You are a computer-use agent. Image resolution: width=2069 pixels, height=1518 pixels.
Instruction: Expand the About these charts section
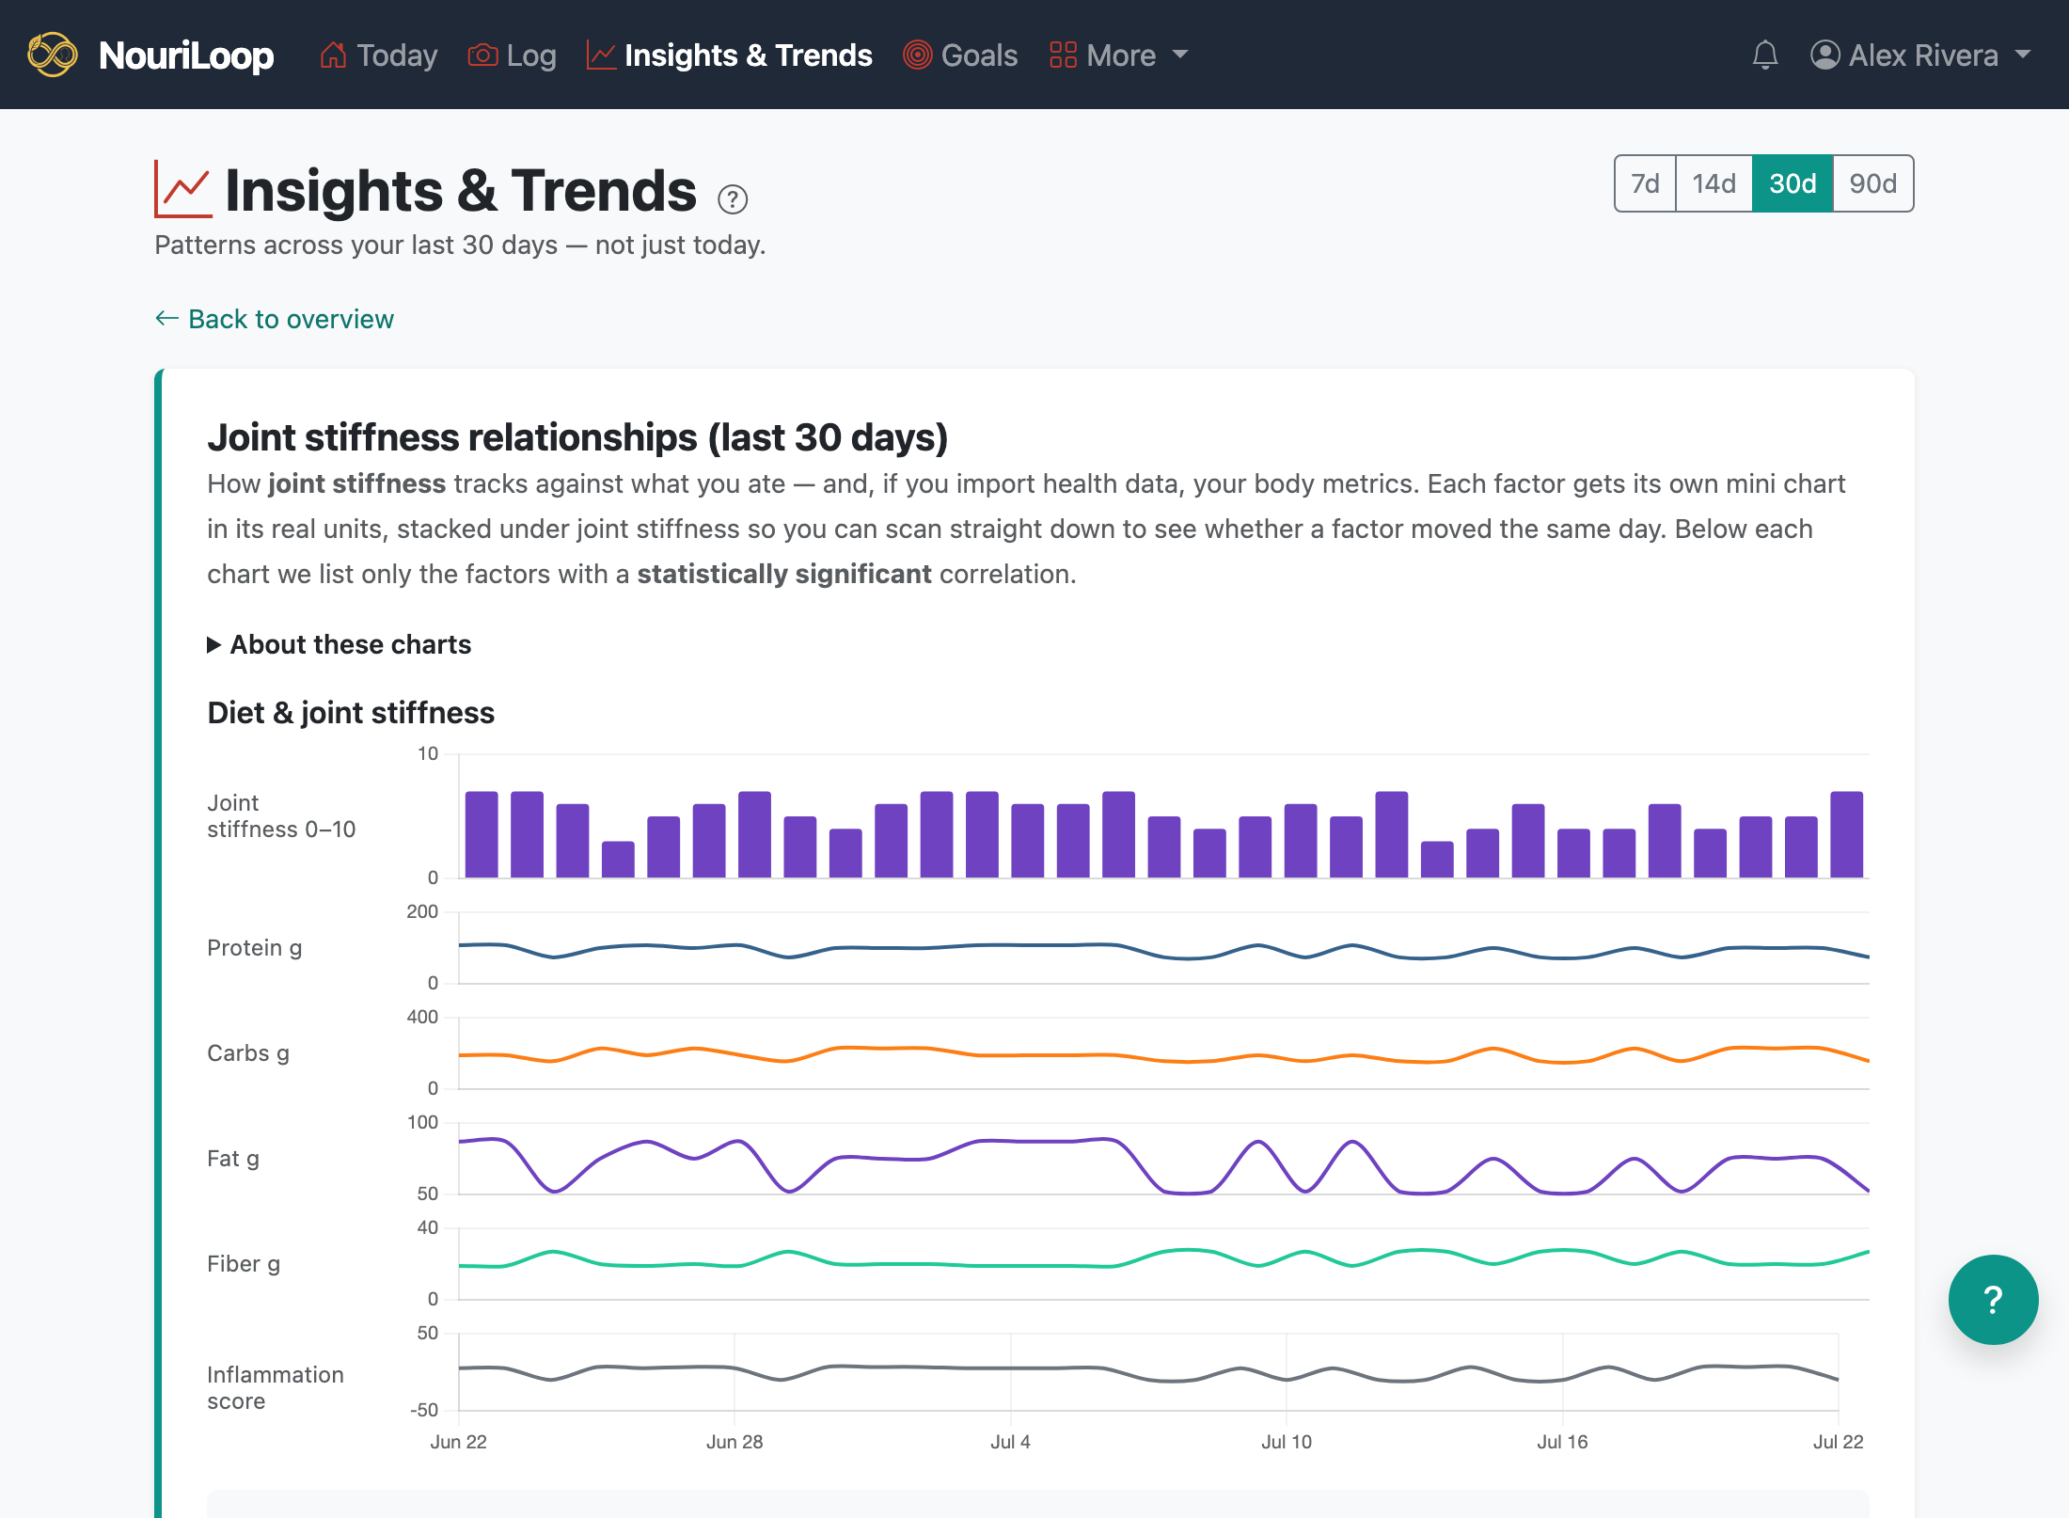coord(339,644)
